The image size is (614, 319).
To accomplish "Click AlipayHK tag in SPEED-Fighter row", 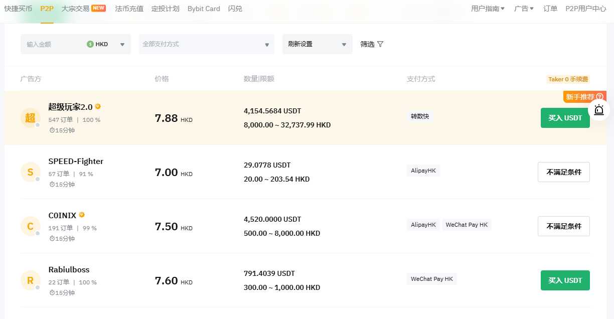I will (x=423, y=171).
